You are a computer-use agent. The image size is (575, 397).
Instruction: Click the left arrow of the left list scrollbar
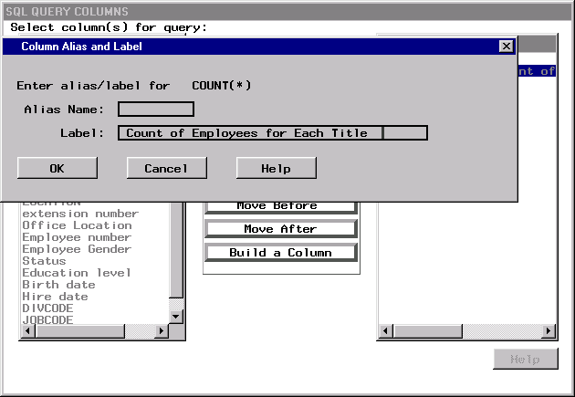point(26,330)
